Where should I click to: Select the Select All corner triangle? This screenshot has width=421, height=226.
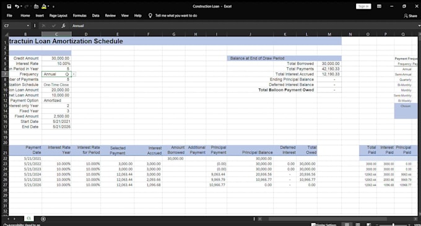(x=6, y=35)
